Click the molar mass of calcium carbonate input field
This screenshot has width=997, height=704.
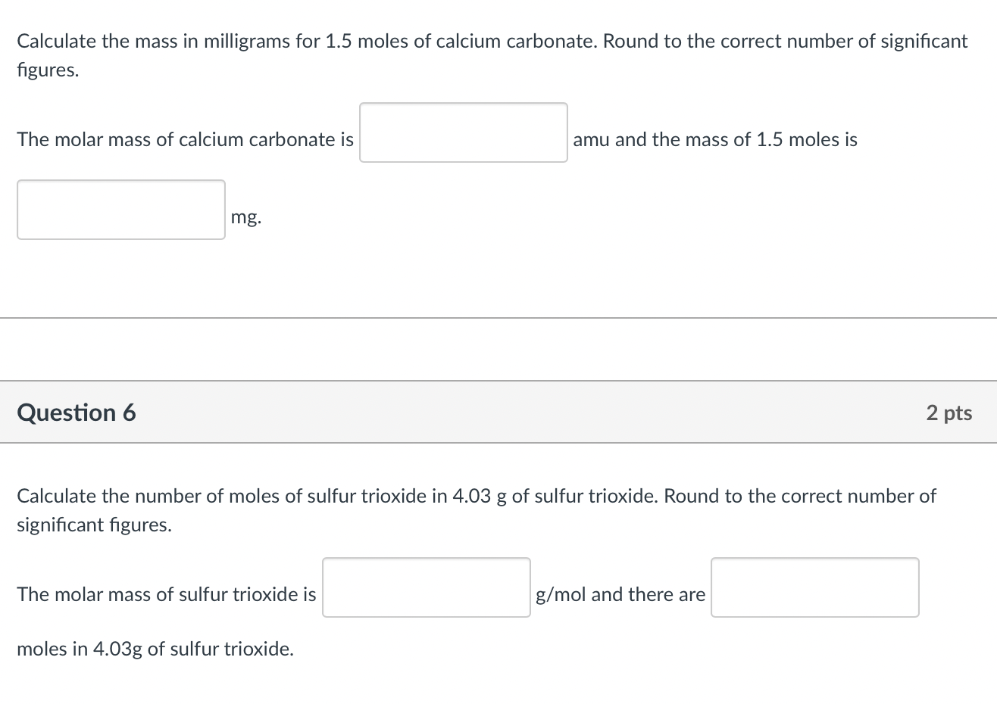pyautogui.click(x=463, y=132)
